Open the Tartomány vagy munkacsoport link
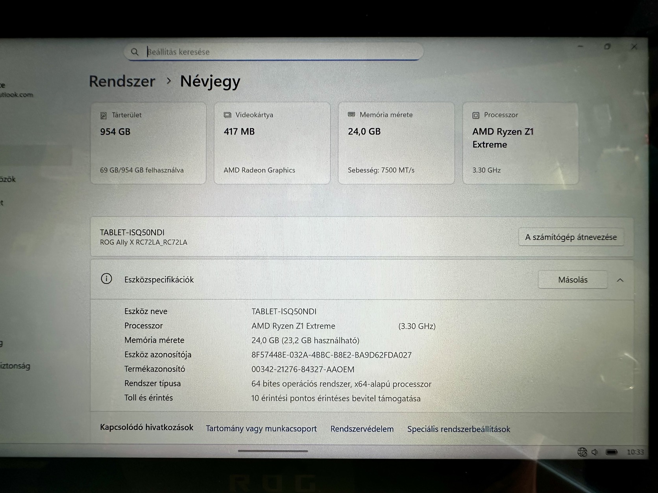The height and width of the screenshot is (493, 658). click(261, 429)
